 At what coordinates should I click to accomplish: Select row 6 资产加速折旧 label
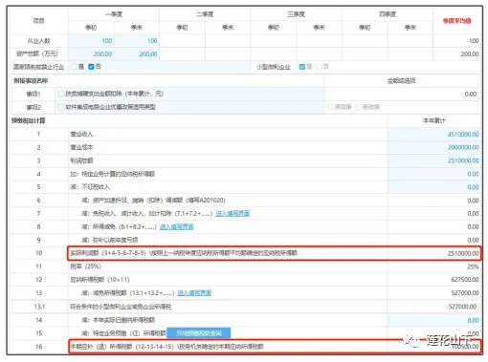[x=153, y=201]
